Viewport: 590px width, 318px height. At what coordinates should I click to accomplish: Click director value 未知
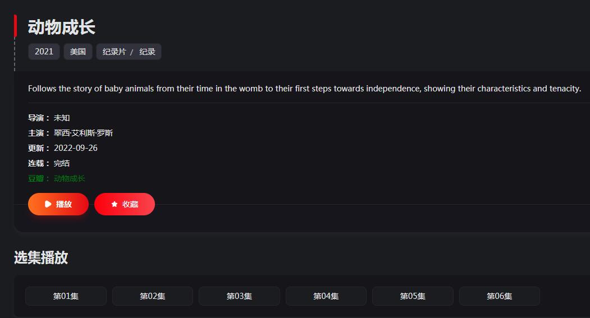(62, 118)
